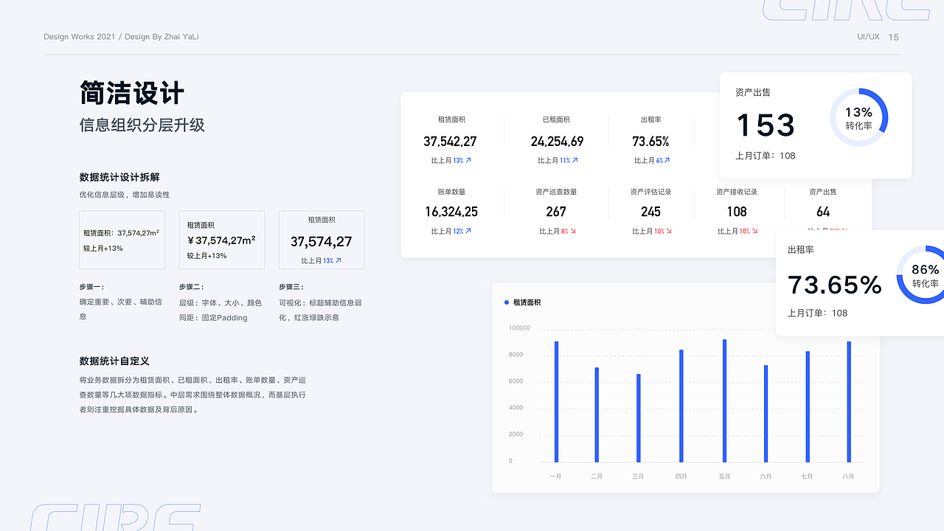Click the red down arrow beside 比上月 8%
This screenshot has width=944, height=531.
[572, 231]
